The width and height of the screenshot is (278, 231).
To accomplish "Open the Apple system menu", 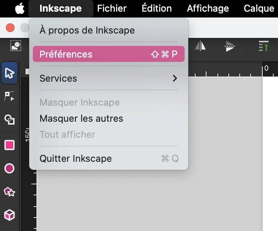I will 20,8.
